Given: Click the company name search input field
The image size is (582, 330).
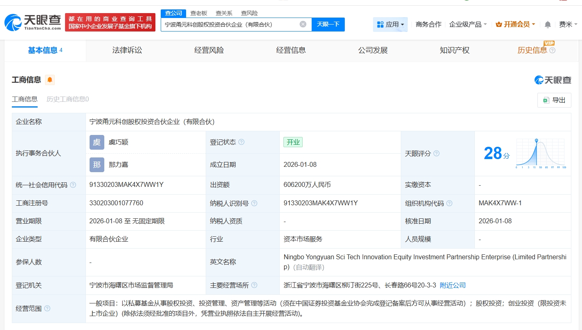Looking at the screenshot, I should pyautogui.click(x=229, y=24).
